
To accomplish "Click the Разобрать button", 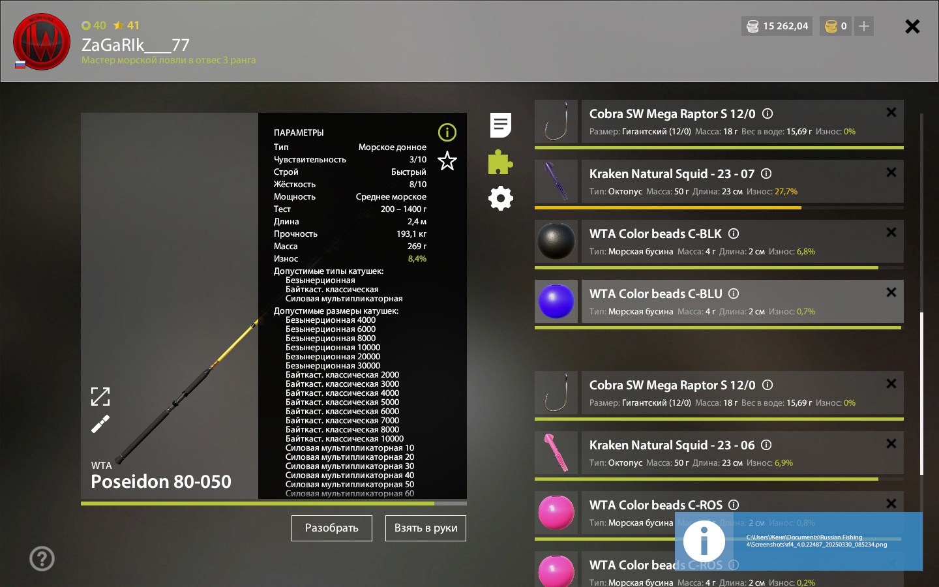I will point(332,528).
